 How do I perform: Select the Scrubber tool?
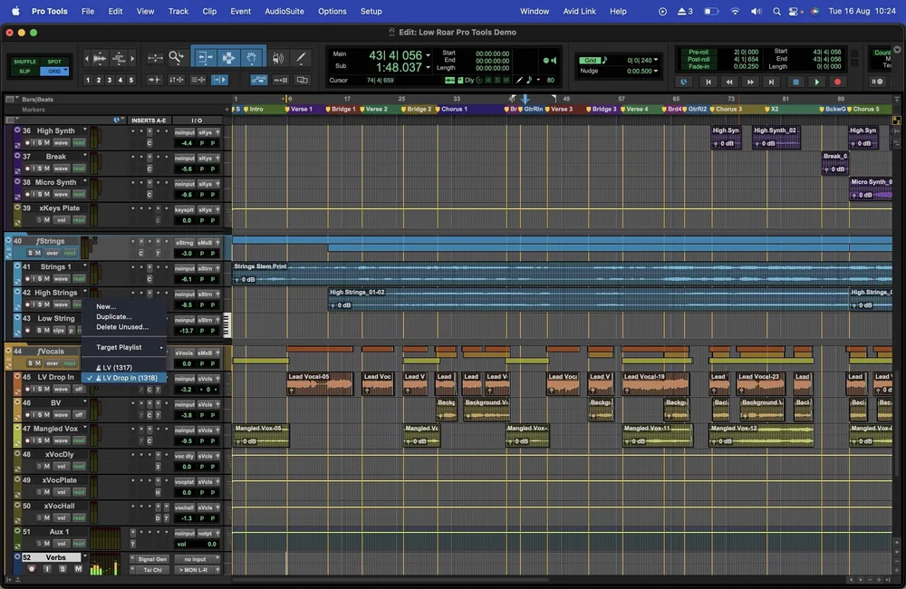(x=276, y=56)
